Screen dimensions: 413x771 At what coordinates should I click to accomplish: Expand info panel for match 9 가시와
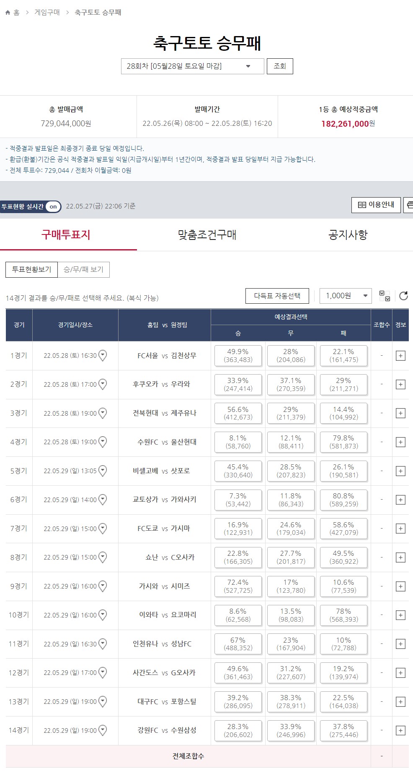(x=400, y=586)
